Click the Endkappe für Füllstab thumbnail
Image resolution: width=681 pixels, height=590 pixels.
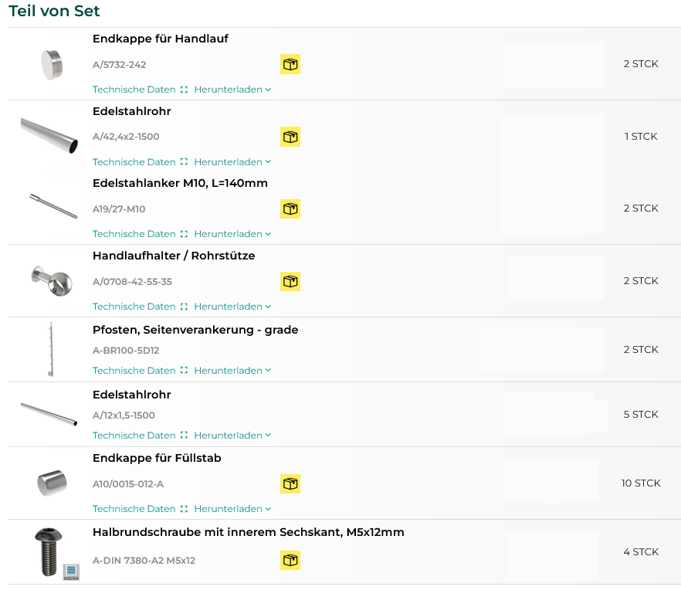[53, 483]
